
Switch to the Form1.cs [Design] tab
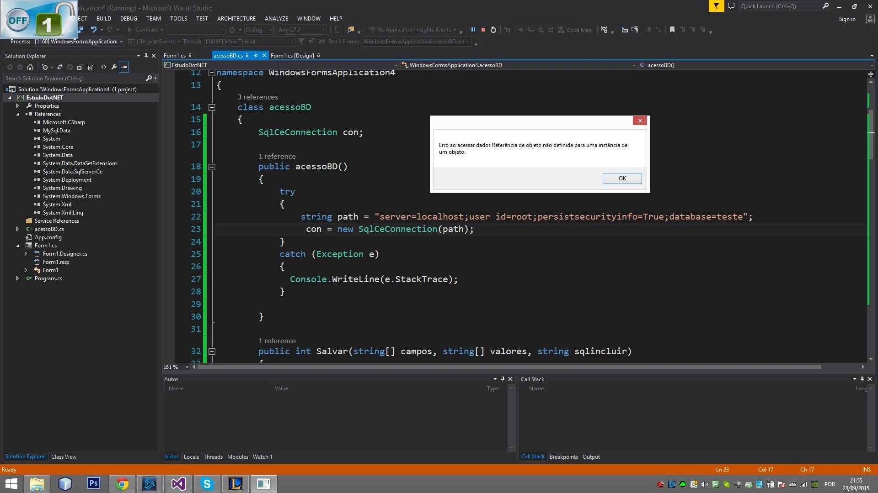[x=292, y=56]
